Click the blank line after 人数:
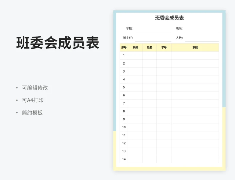 point(202,38)
